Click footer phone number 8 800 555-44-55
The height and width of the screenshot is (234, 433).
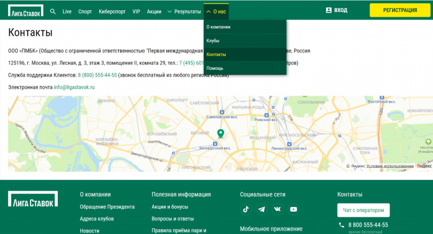(x=368, y=225)
